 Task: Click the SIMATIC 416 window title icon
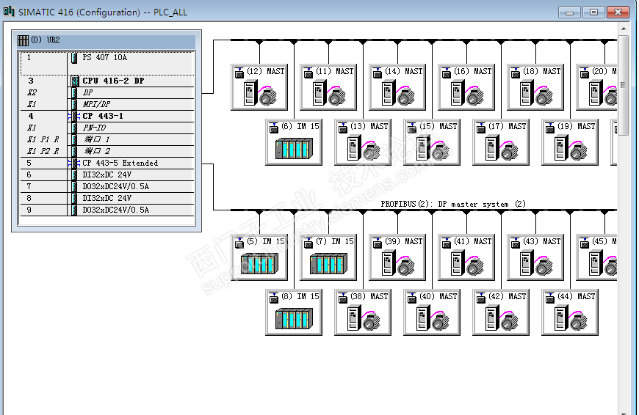9,12
